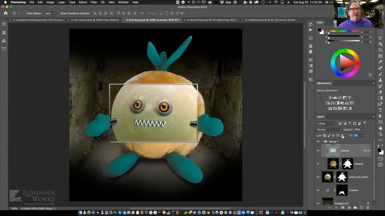Select the Rectangular Marquee tool
This screenshot has height=216, width=385.
tap(380, 32)
